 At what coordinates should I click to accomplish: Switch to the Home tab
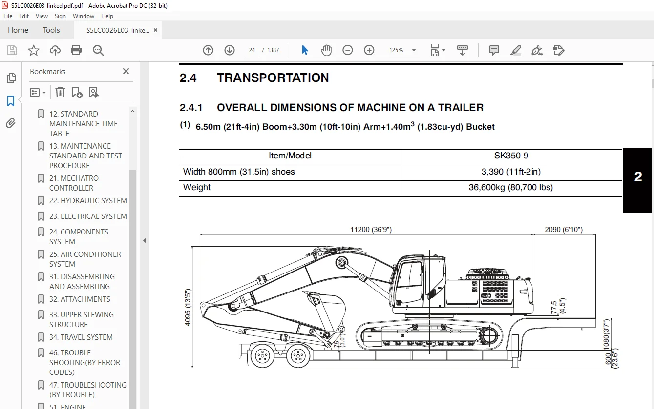pyautogui.click(x=18, y=30)
